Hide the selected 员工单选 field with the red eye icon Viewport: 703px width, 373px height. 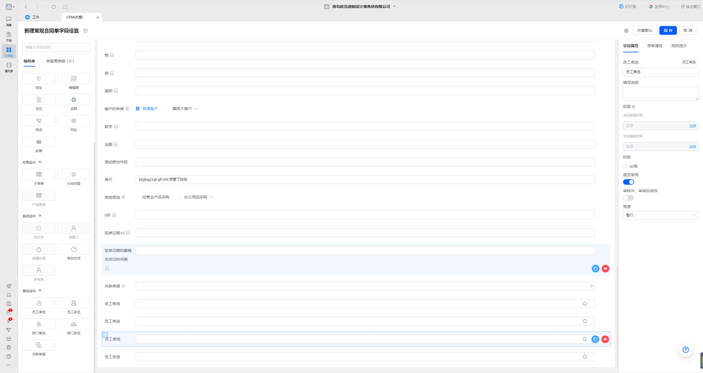605,339
